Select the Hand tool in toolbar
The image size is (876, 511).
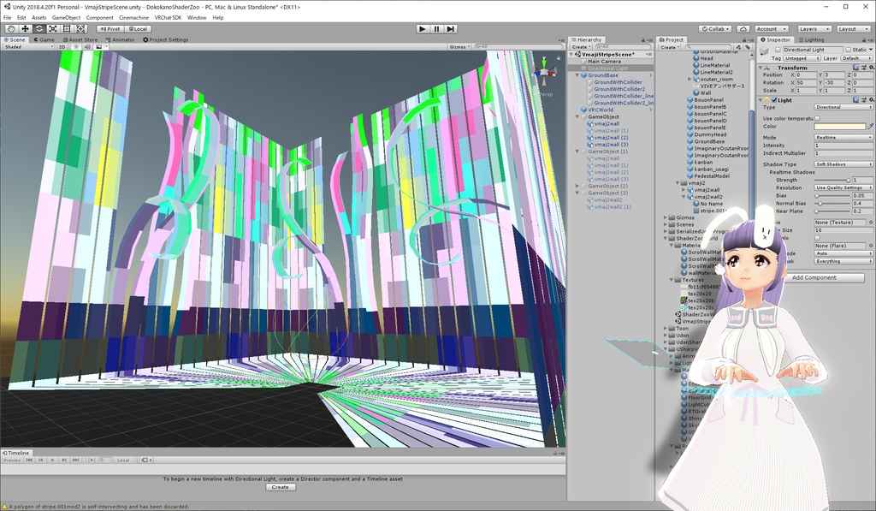coord(10,28)
